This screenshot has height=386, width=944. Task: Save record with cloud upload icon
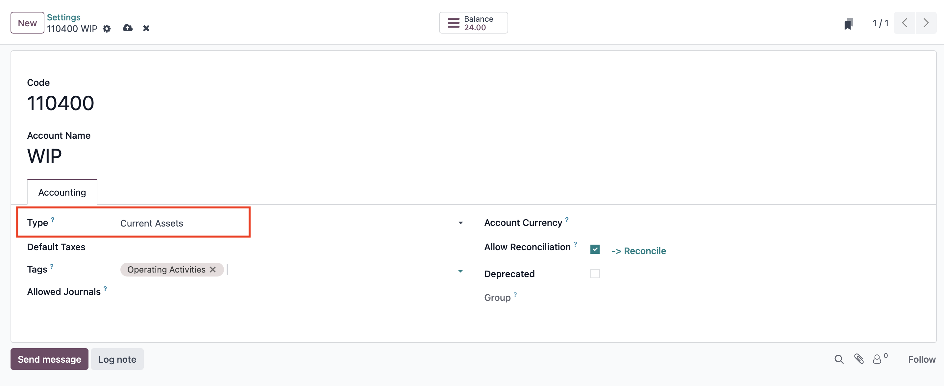(x=128, y=28)
